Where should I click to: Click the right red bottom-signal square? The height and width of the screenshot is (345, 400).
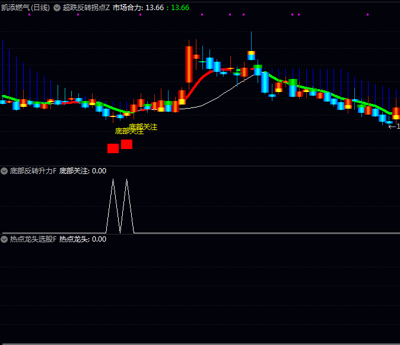pyautogui.click(x=126, y=144)
